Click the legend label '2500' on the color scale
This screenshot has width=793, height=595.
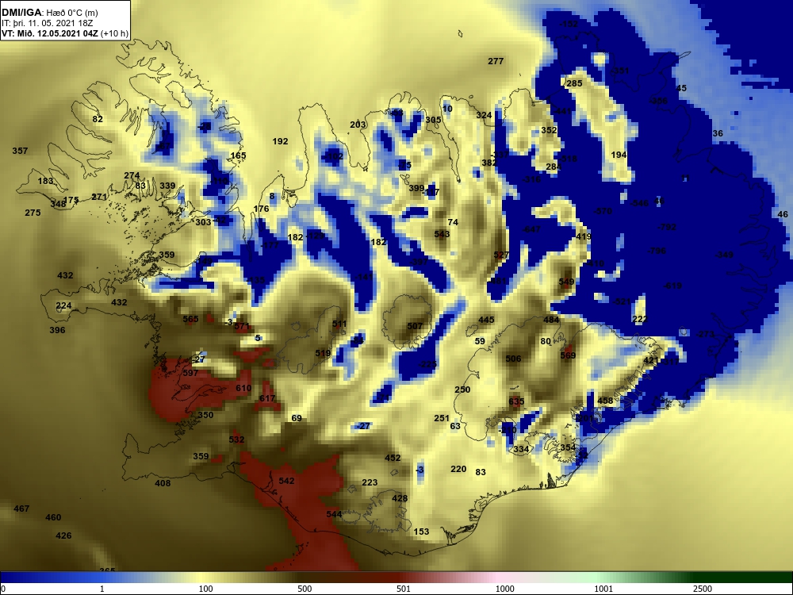[x=703, y=589]
